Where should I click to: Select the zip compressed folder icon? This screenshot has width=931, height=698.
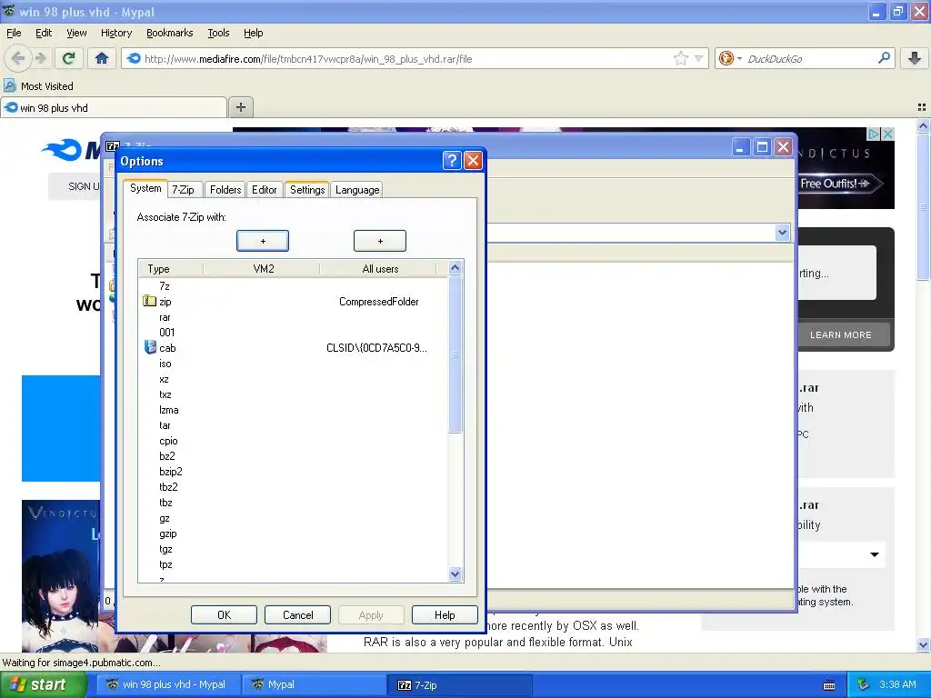click(x=150, y=301)
